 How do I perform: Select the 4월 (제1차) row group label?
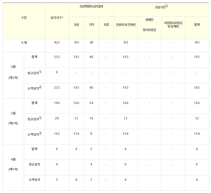coord(13,164)
